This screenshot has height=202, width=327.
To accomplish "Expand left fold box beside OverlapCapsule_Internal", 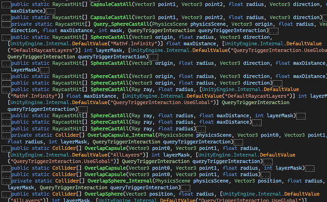I will point(6,136).
